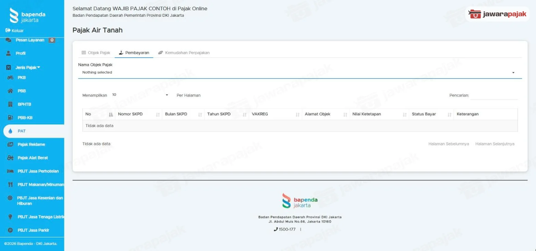Sort by Alamat Objek column arrows
536x251 pixels.
click(345, 115)
